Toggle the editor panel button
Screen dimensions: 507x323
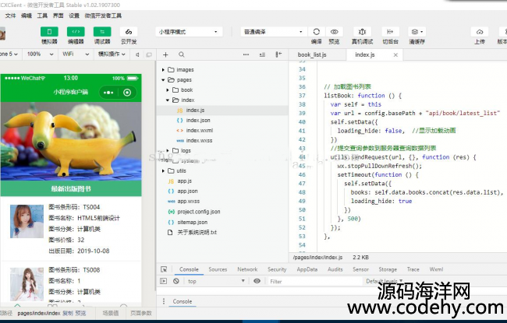[76, 32]
